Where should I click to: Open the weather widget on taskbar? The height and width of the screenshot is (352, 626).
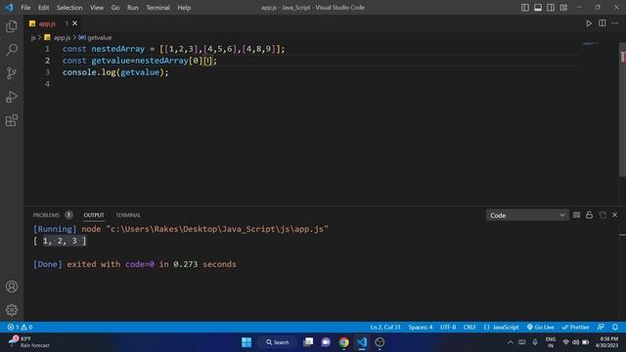[x=28, y=342]
